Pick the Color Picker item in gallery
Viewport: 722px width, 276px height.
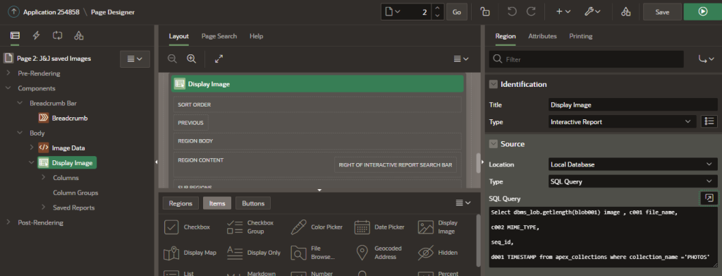pos(317,227)
